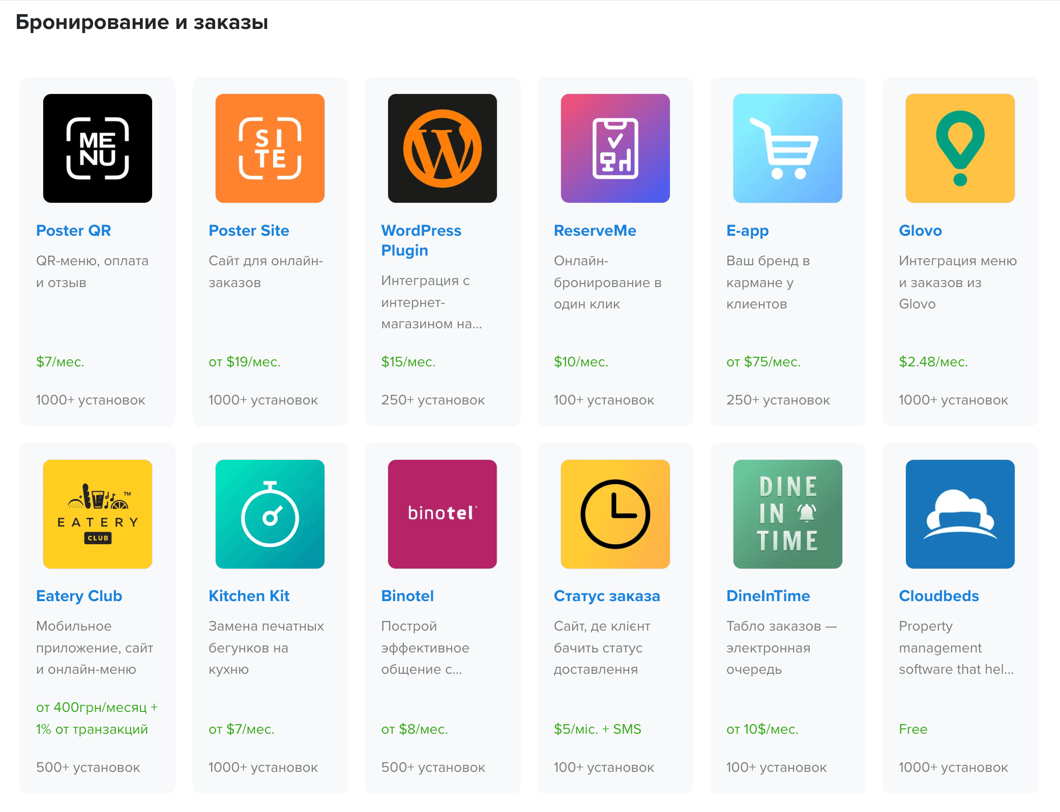This screenshot has height=812, width=1060.
Task: Select the $15/мес. WordPress Plugin price
Action: pyautogui.click(x=408, y=362)
